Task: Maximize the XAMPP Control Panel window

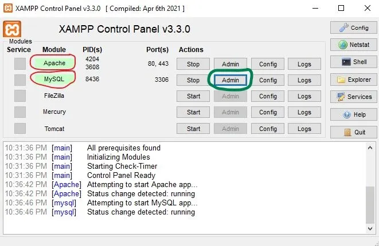Action: (x=341, y=8)
